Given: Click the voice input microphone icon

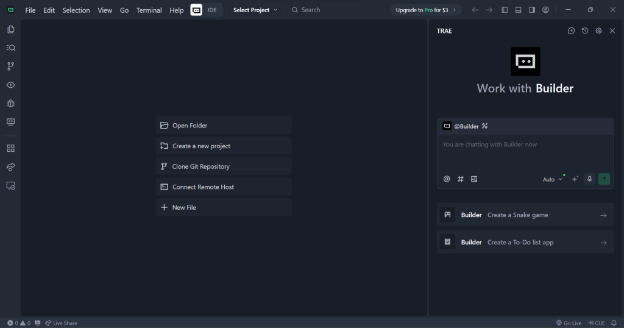Looking at the screenshot, I should pyautogui.click(x=589, y=179).
